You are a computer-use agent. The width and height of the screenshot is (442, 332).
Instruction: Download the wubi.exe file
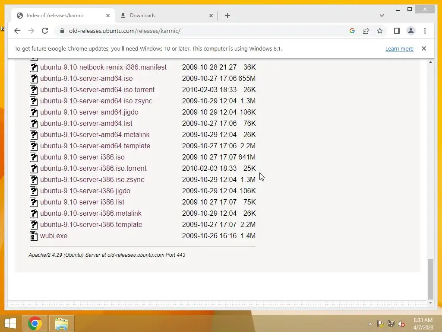click(54, 236)
